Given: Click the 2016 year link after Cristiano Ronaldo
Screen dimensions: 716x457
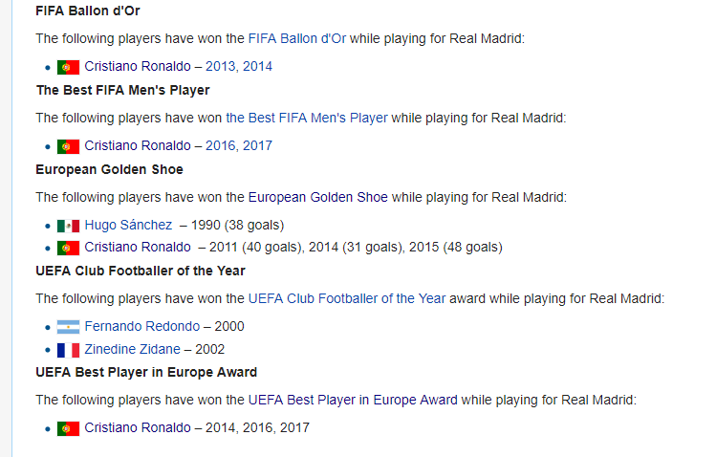Looking at the screenshot, I should 221,146.
